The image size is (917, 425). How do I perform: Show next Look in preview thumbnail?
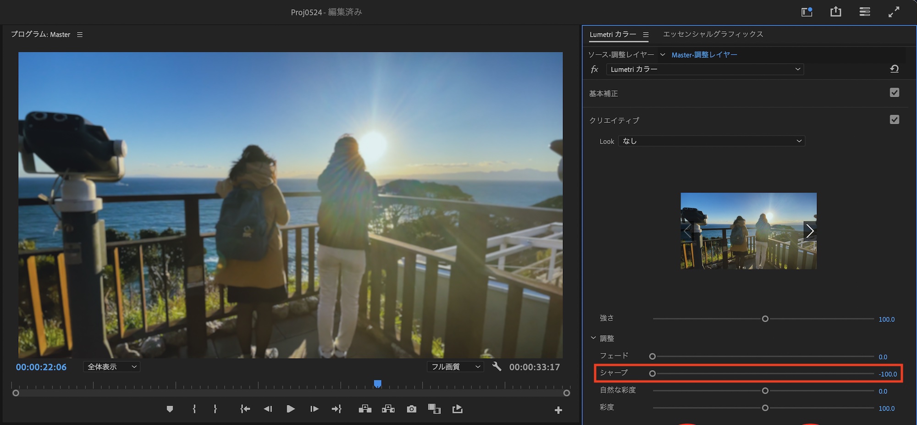(x=810, y=231)
